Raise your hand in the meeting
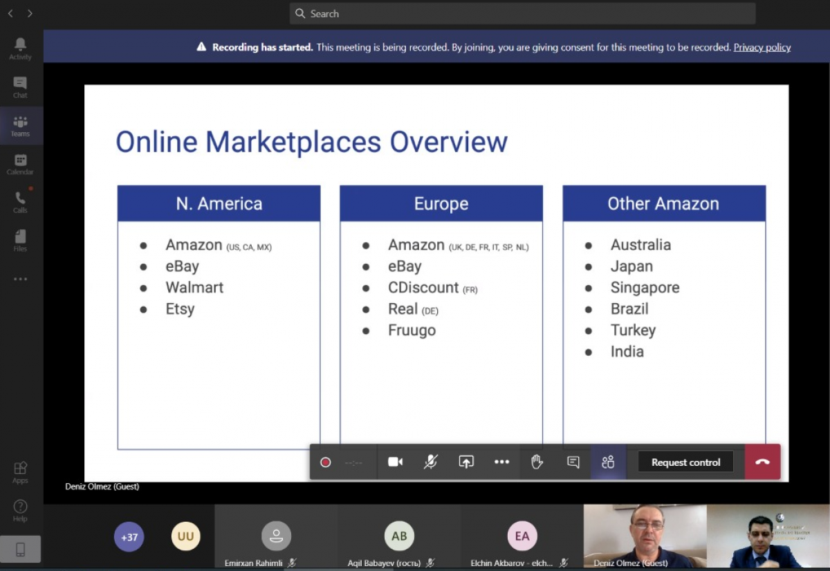This screenshot has width=830, height=571. coord(537,462)
